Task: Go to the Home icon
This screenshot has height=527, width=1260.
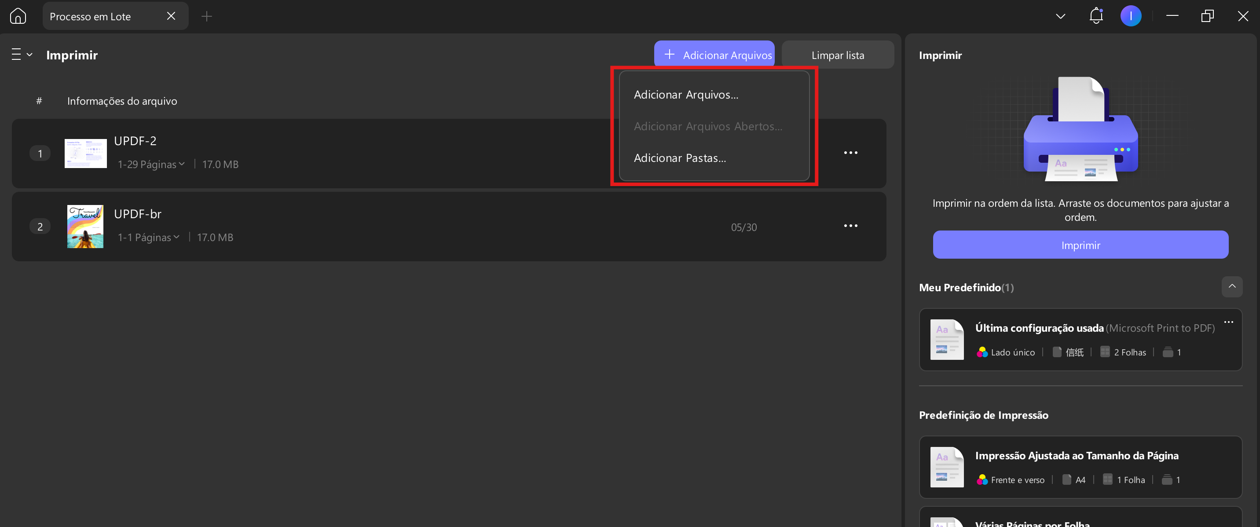Action: click(x=18, y=16)
